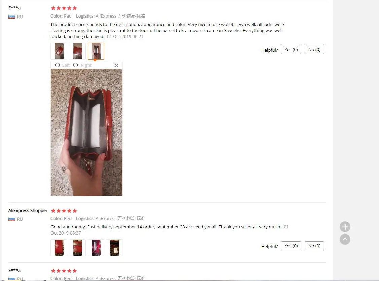Click the Russian flag next to E***a
The width and height of the screenshot is (379, 281).
click(x=11, y=17)
